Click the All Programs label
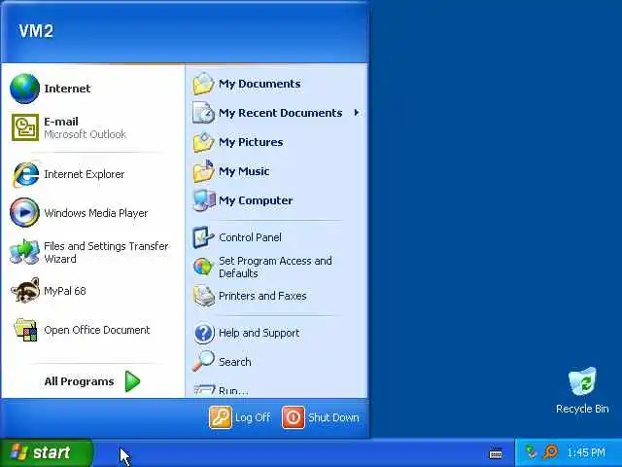Image resolution: width=622 pixels, height=467 pixels. click(x=79, y=381)
